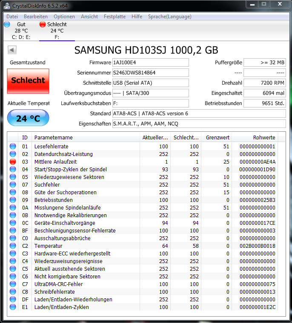292x323 pixels.
Task: Click the Schnittstelle field USB (Serial ATA)
Action: [x=150, y=83]
